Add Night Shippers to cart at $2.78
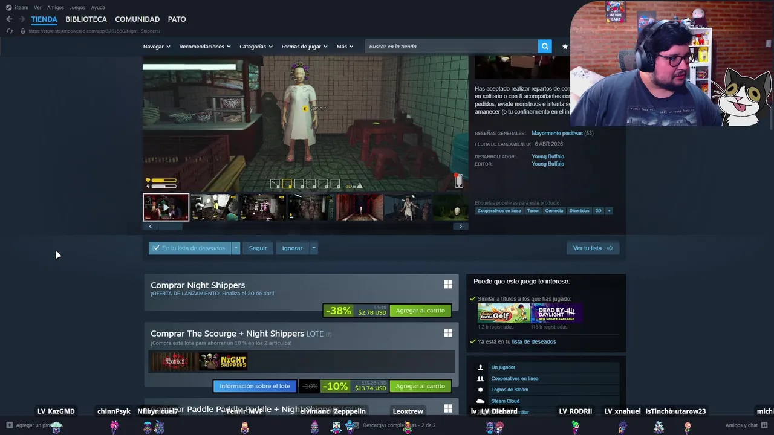The height and width of the screenshot is (435, 774). tap(420, 311)
